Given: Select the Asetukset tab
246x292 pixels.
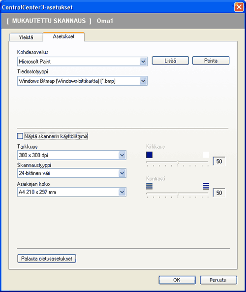Looking at the screenshot, I should [x=63, y=36].
